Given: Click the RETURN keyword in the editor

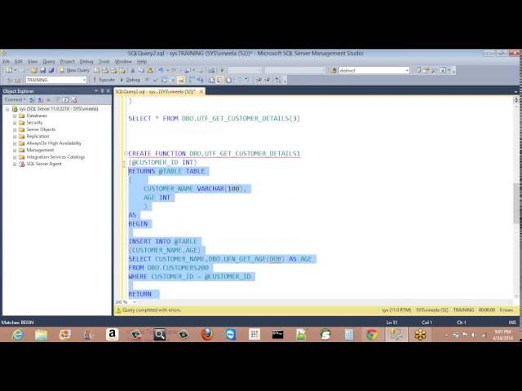Looking at the screenshot, I should point(139,294).
